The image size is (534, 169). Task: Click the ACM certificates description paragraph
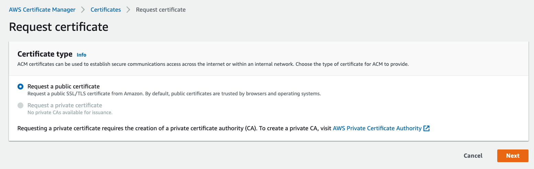[213, 64]
